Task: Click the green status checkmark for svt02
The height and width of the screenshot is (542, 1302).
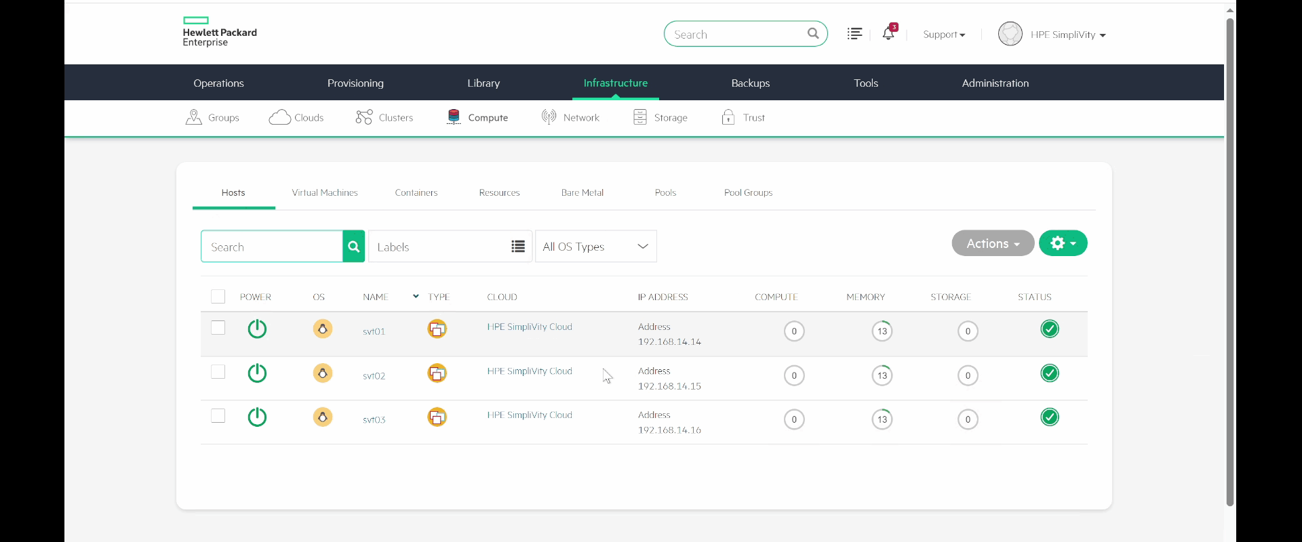Action: pyautogui.click(x=1049, y=373)
